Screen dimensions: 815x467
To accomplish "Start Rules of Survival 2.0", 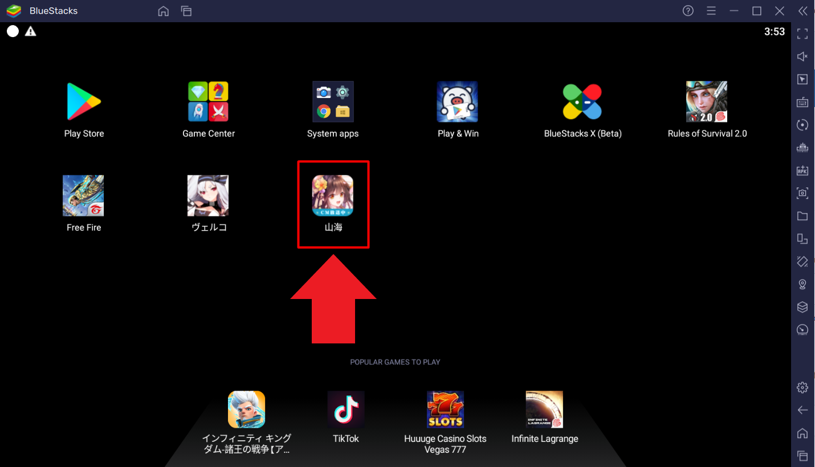I will click(x=707, y=101).
